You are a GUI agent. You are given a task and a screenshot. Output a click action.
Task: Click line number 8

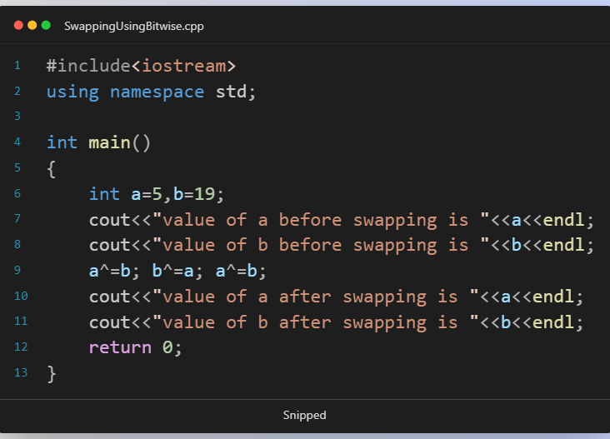(17, 244)
